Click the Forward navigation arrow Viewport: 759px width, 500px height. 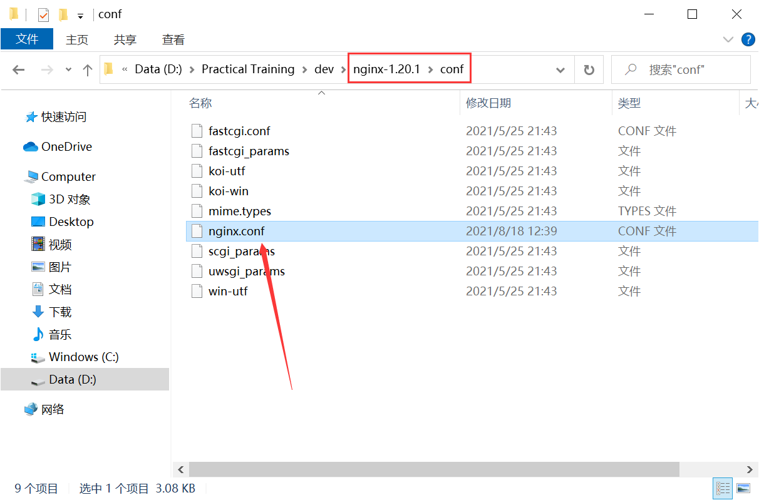[47, 70]
